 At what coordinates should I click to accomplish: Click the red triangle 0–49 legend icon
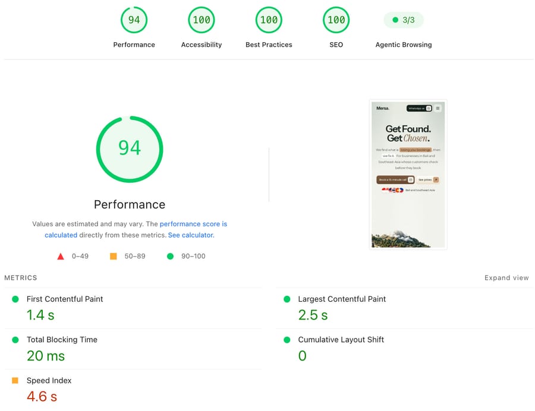click(61, 256)
